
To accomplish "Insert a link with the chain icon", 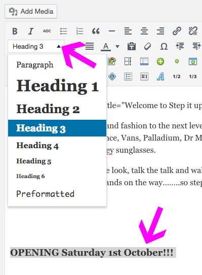I will 177,31.
